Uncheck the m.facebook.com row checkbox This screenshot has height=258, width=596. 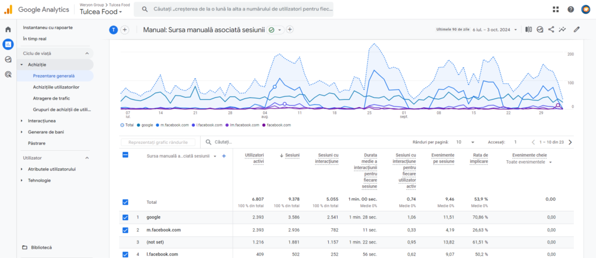[x=125, y=229]
